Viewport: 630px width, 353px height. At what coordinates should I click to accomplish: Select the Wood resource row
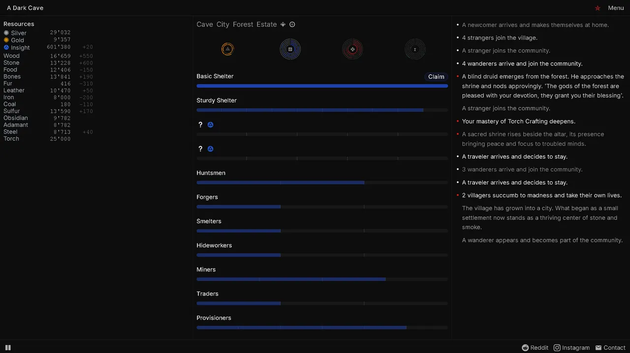[x=48, y=56]
